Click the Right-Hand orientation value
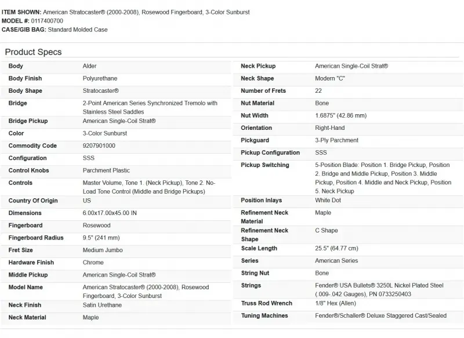464x338 pixels. point(329,128)
